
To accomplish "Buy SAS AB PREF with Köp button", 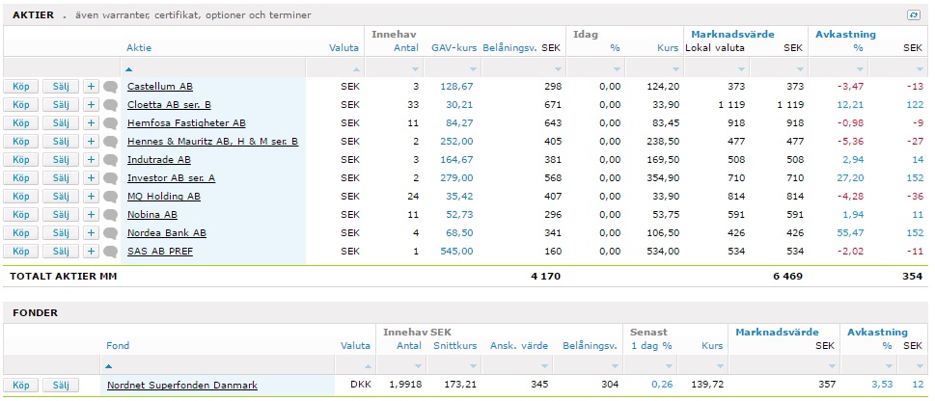I will click(21, 252).
